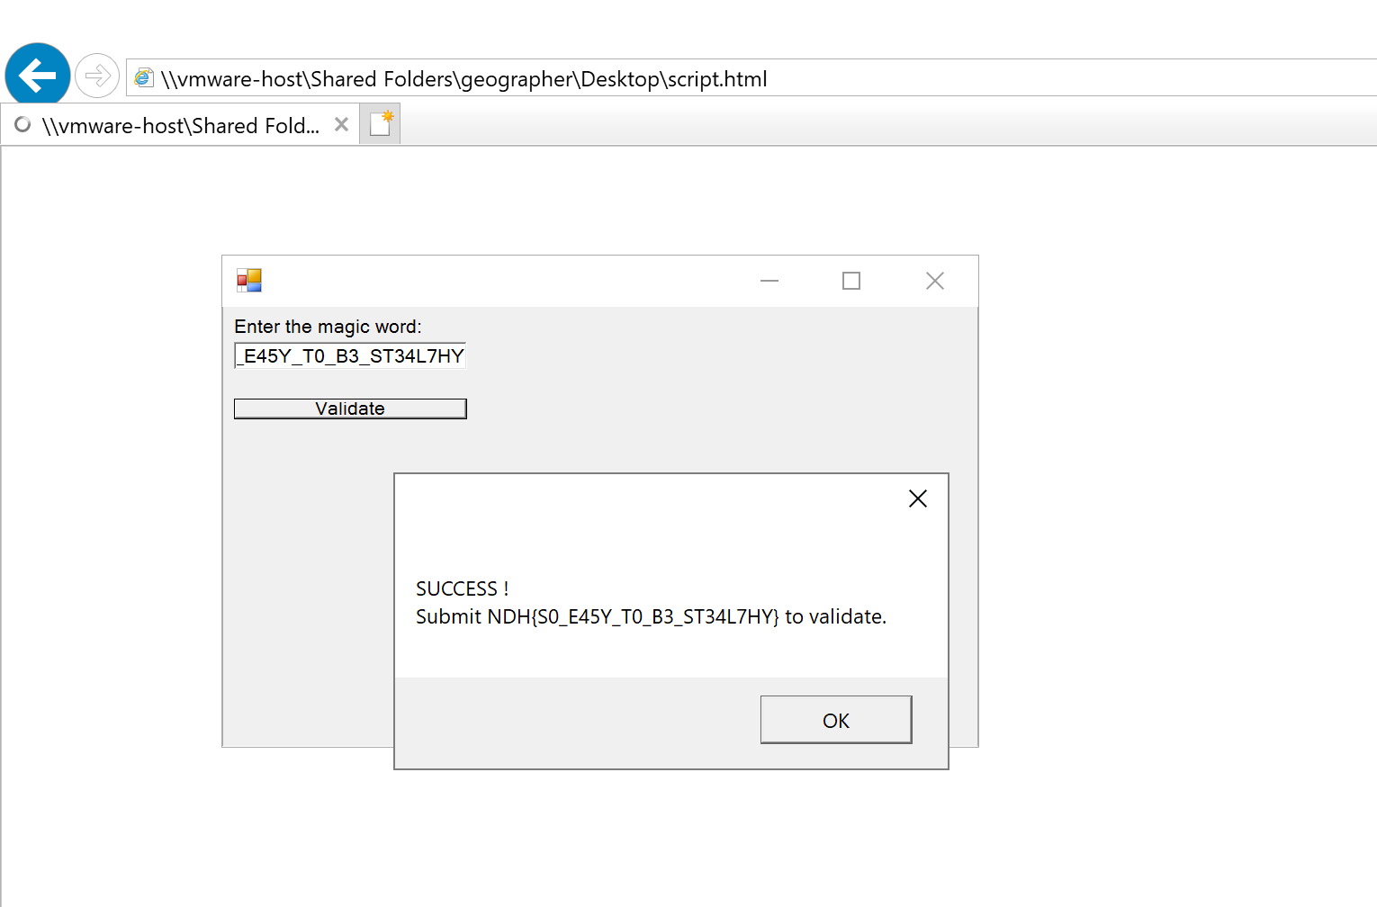The height and width of the screenshot is (907, 1377).
Task: Open a new browser tab
Action: coord(381,124)
